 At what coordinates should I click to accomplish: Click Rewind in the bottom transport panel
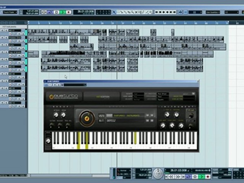(172, 177)
